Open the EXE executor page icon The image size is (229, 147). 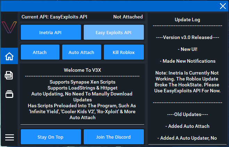(9, 75)
